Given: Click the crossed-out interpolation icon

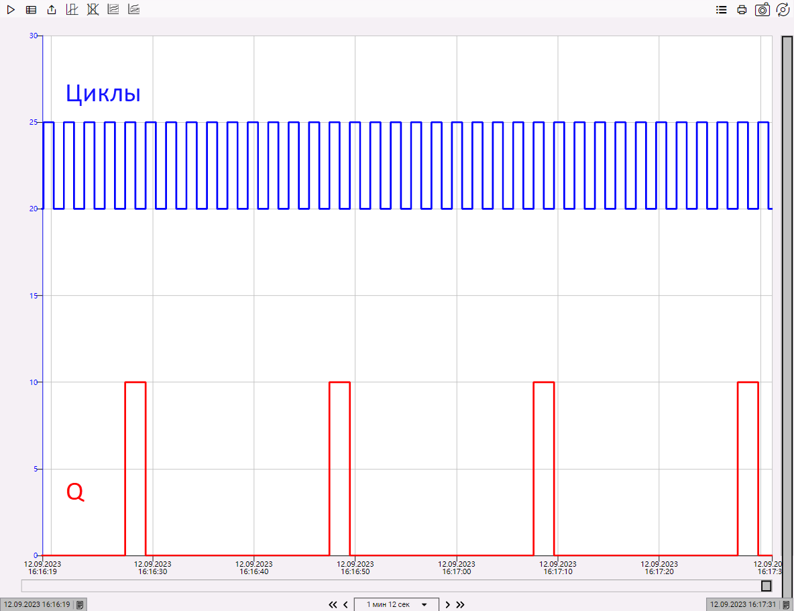Looking at the screenshot, I should 93,9.
